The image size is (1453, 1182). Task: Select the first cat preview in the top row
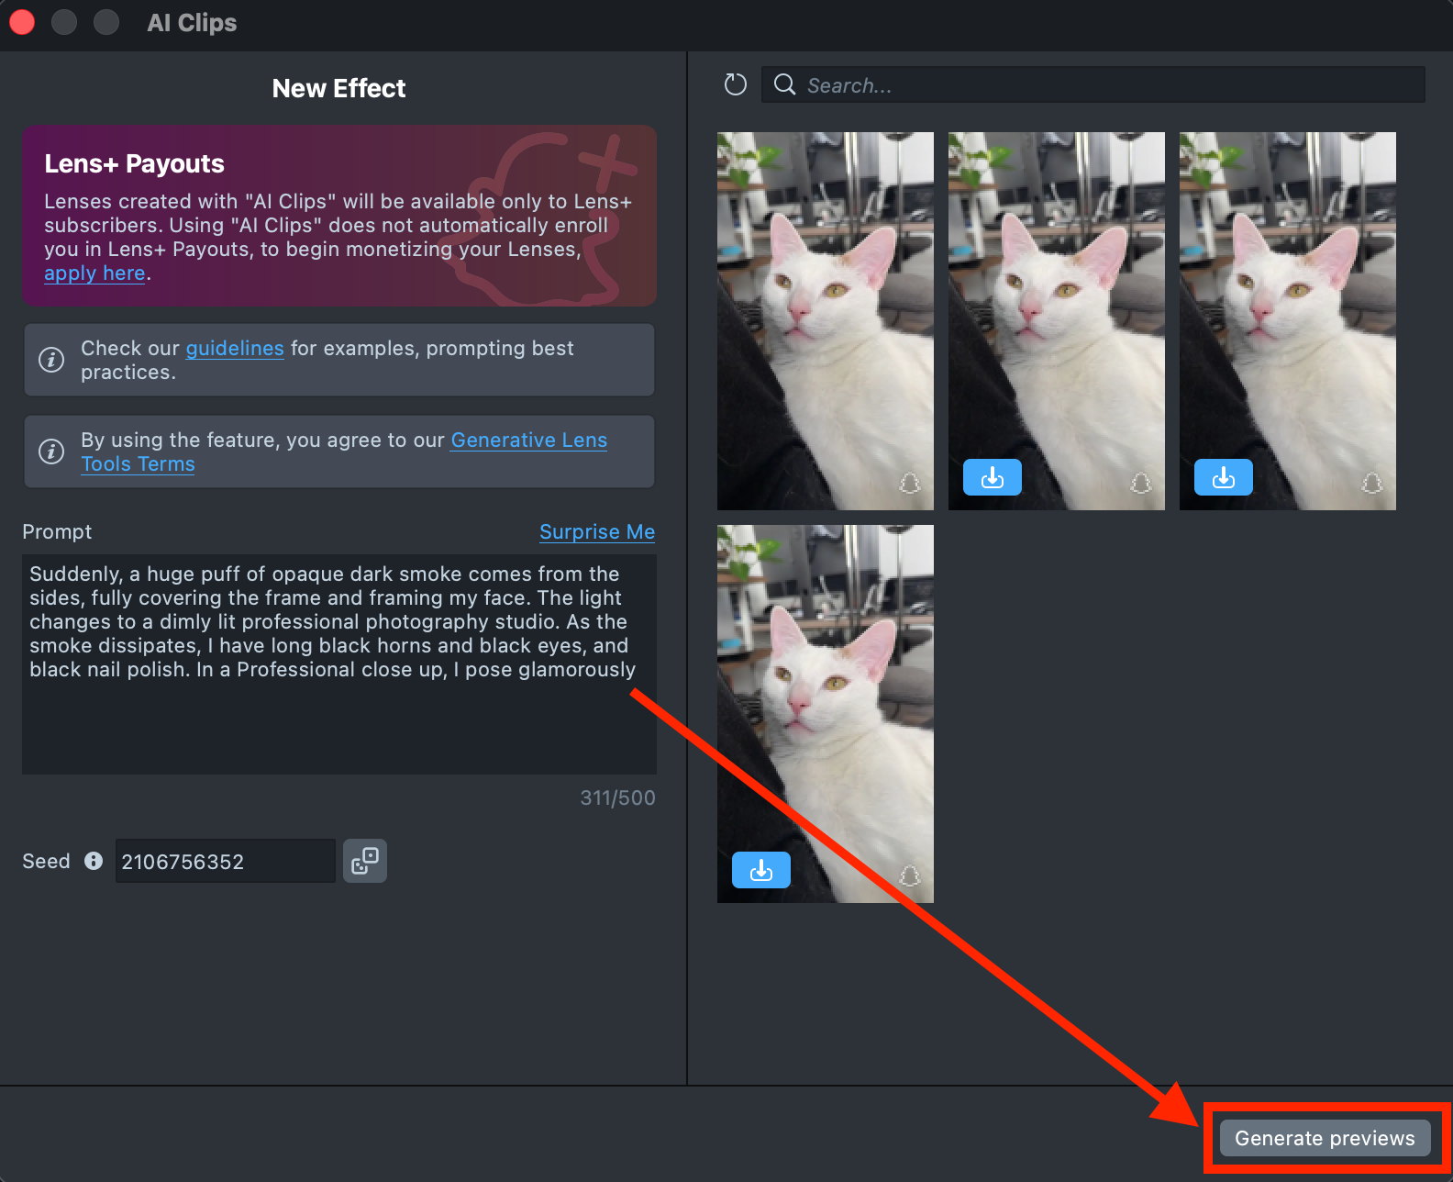pos(826,321)
